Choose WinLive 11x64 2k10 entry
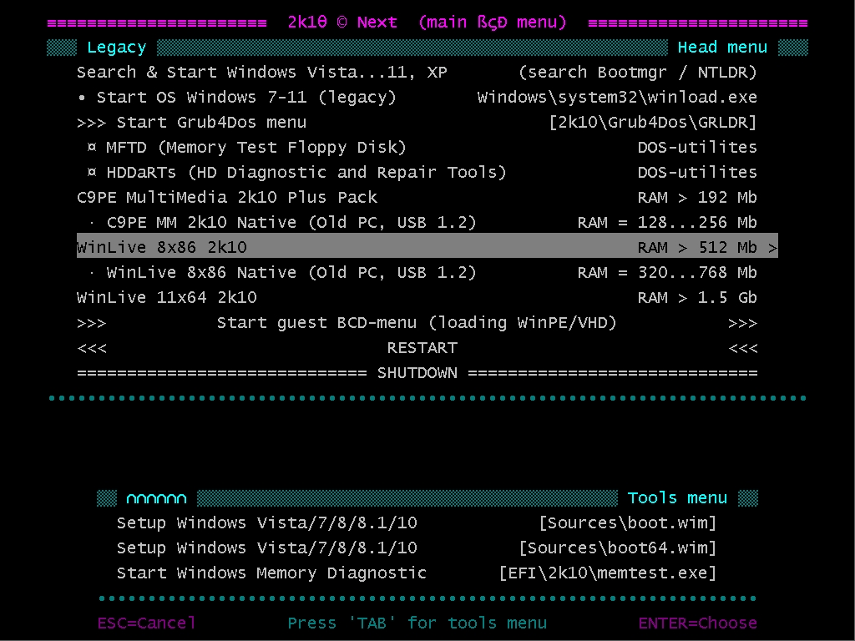Image resolution: width=855 pixels, height=641 pixels. click(x=167, y=298)
